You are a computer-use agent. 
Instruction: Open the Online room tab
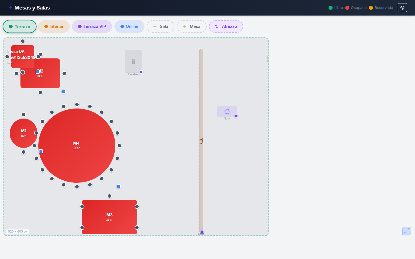click(x=129, y=26)
